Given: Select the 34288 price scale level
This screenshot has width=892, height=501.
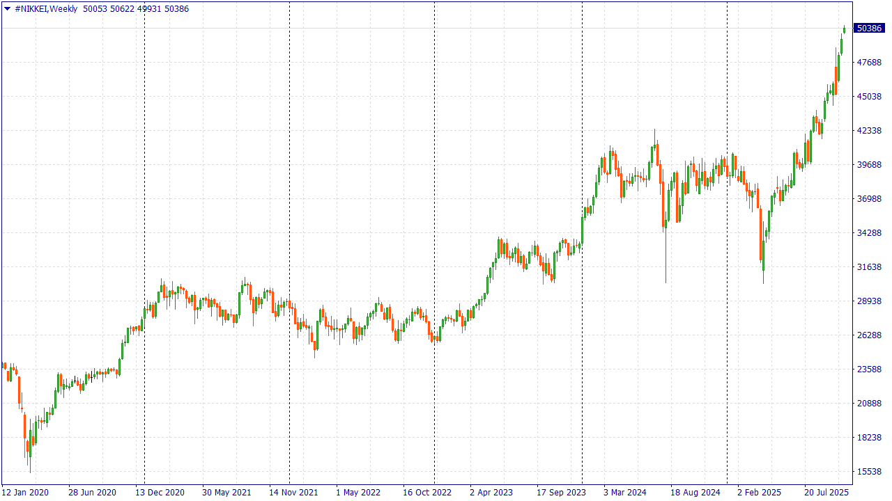Looking at the screenshot, I should 869,233.
